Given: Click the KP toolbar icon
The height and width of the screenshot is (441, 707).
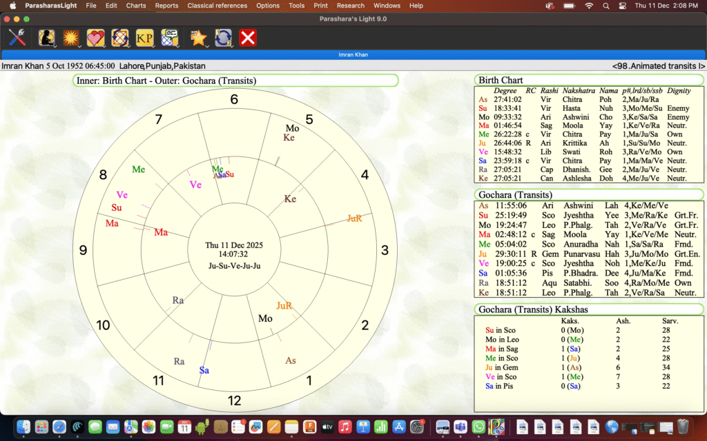Looking at the screenshot, I should 144,37.
